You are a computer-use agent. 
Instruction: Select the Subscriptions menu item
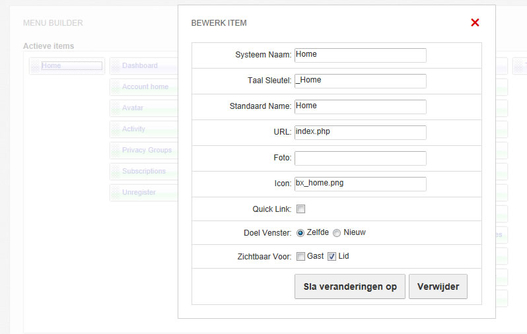pyautogui.click(x=144, y=172)
